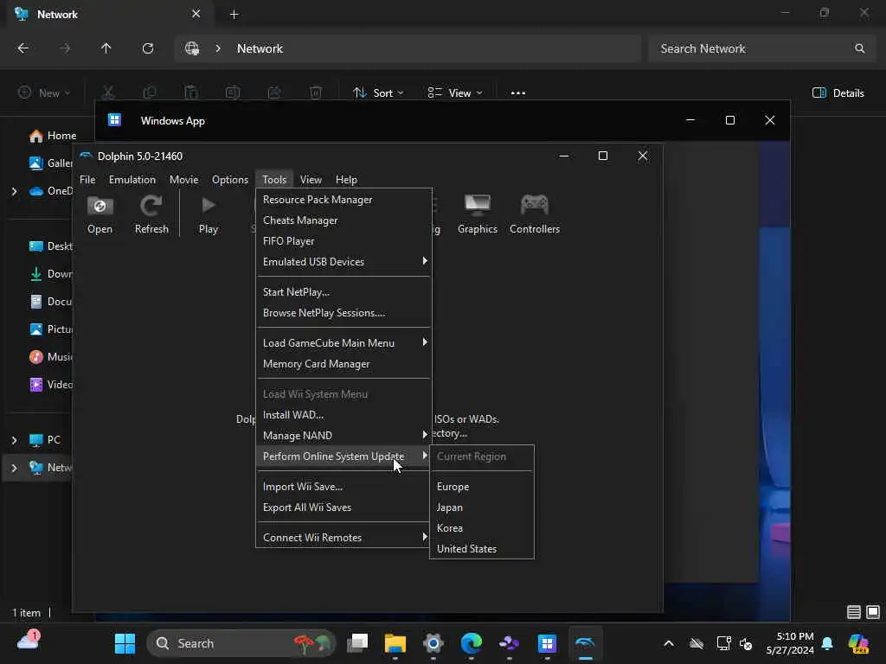
Task: Click the Search Network field
Action: (x=761, y=48)
